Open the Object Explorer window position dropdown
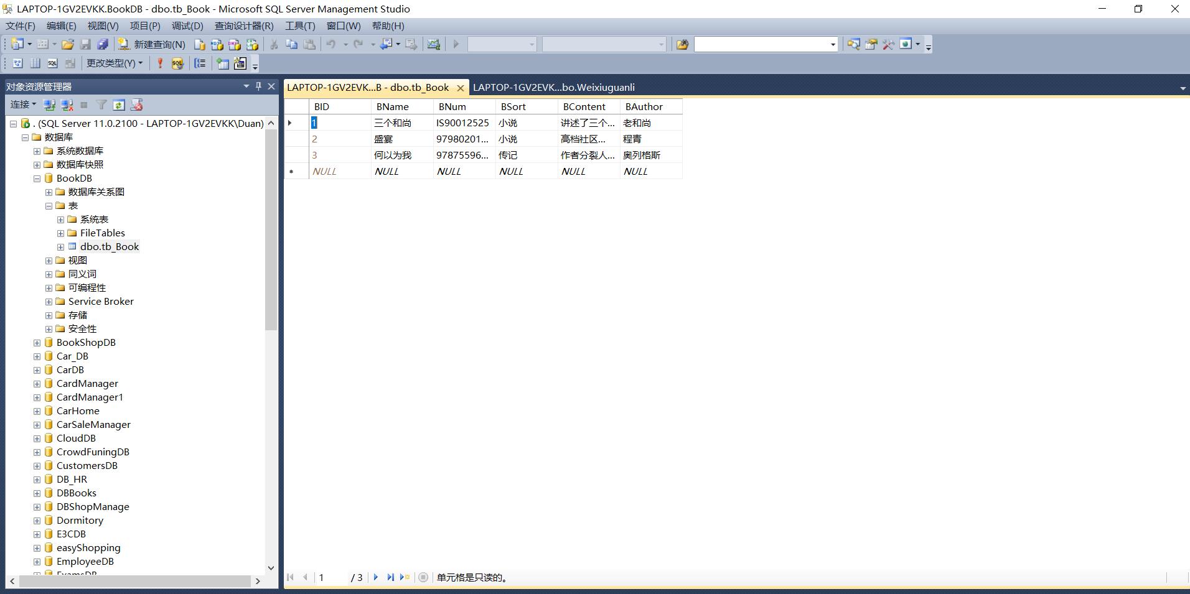Screen dimensions: 1190x594 [246, 86]
